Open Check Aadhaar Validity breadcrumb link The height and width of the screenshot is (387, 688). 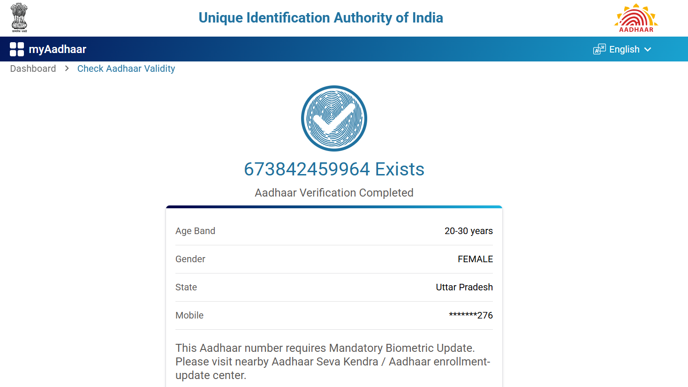(x=126, y=68)
